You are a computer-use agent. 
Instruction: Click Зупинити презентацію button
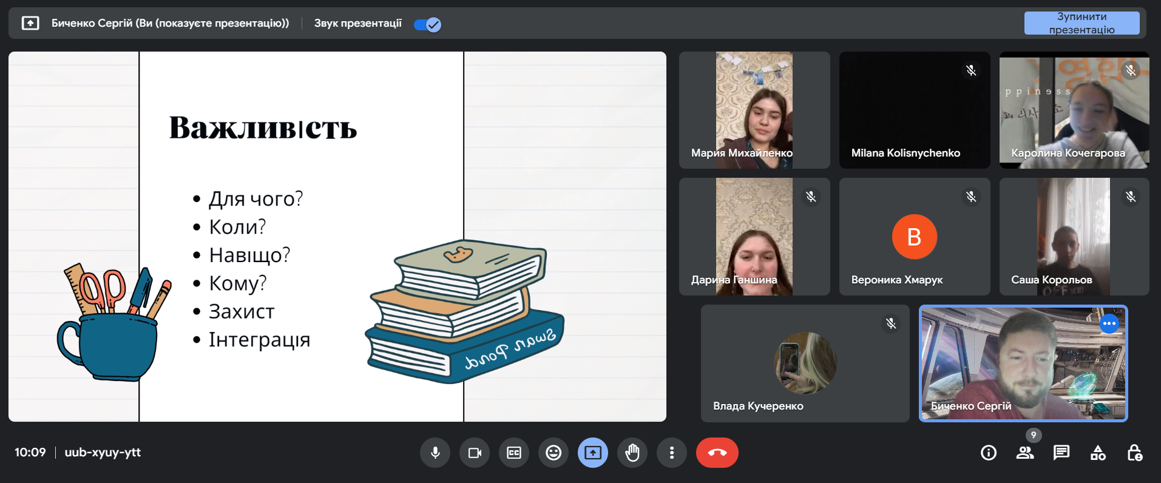click(x=1081, y=23)
